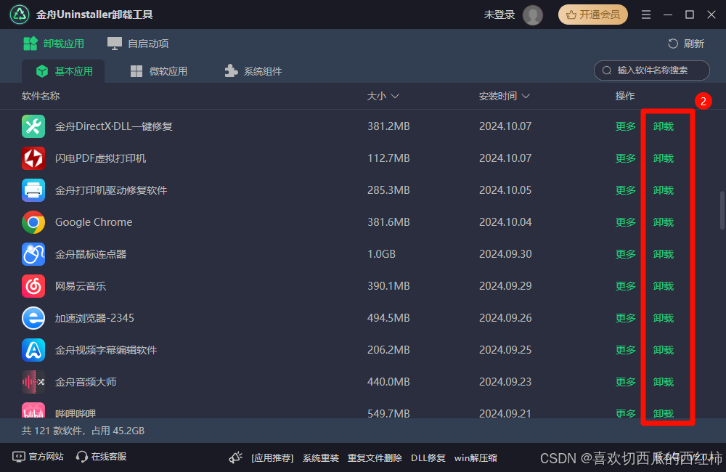Click the 金舟视频字幕编辑软件 app icon
This screenshot has width=726, height=472.
[33, 350]
